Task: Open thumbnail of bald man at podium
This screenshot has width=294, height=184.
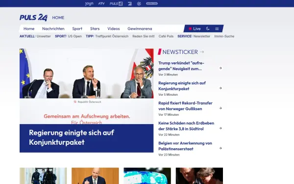Action: 95,176
